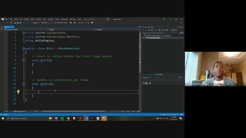Open Unity from the taskbar
The width and height of the screenshot is (246, 138).
[x=98, y=118]
